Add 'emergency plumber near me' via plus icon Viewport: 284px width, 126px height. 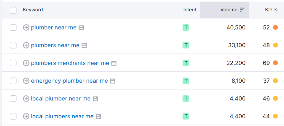tap(26, 81)
